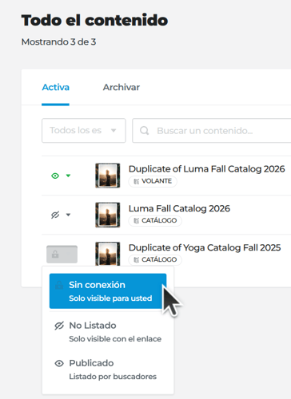Choose Publicado in the visibility menu
This screenshot has height=399, width=291.
[108, 369]
